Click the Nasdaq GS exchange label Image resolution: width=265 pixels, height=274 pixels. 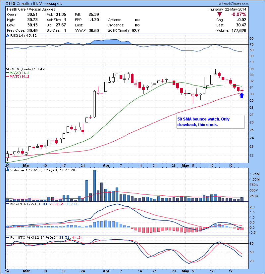pyautogui.click(x=53, y=4)
